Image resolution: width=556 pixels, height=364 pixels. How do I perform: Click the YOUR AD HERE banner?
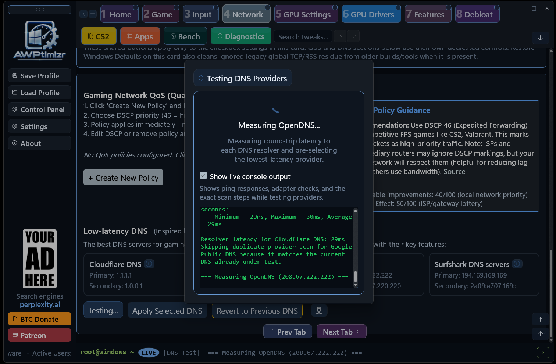(40, 259)
